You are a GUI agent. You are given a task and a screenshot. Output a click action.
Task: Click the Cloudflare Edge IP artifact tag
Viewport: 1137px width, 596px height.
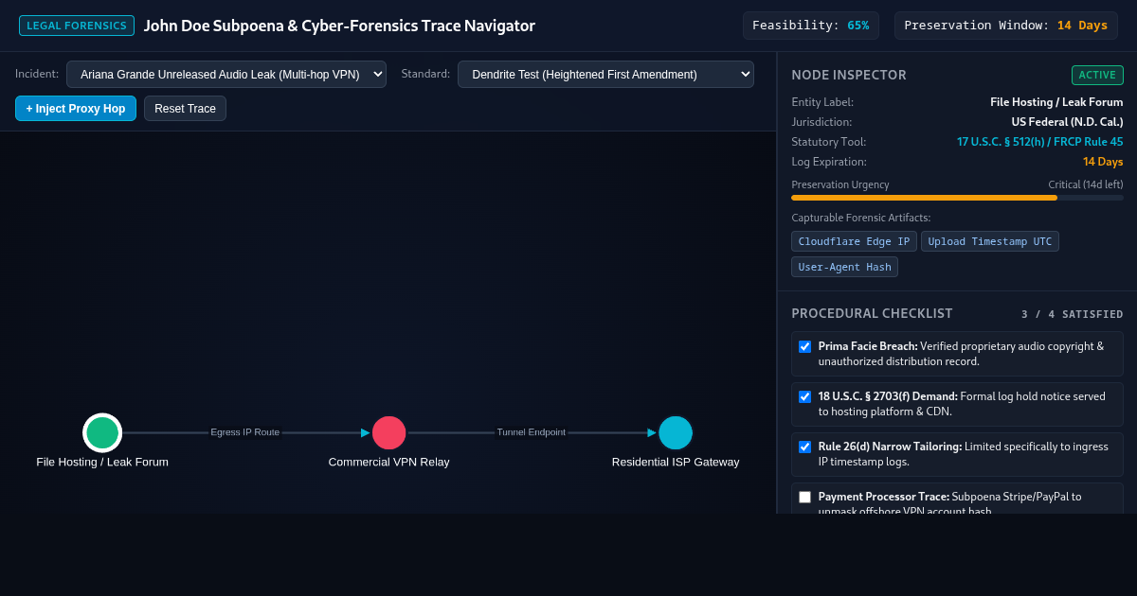coord(854,241)
